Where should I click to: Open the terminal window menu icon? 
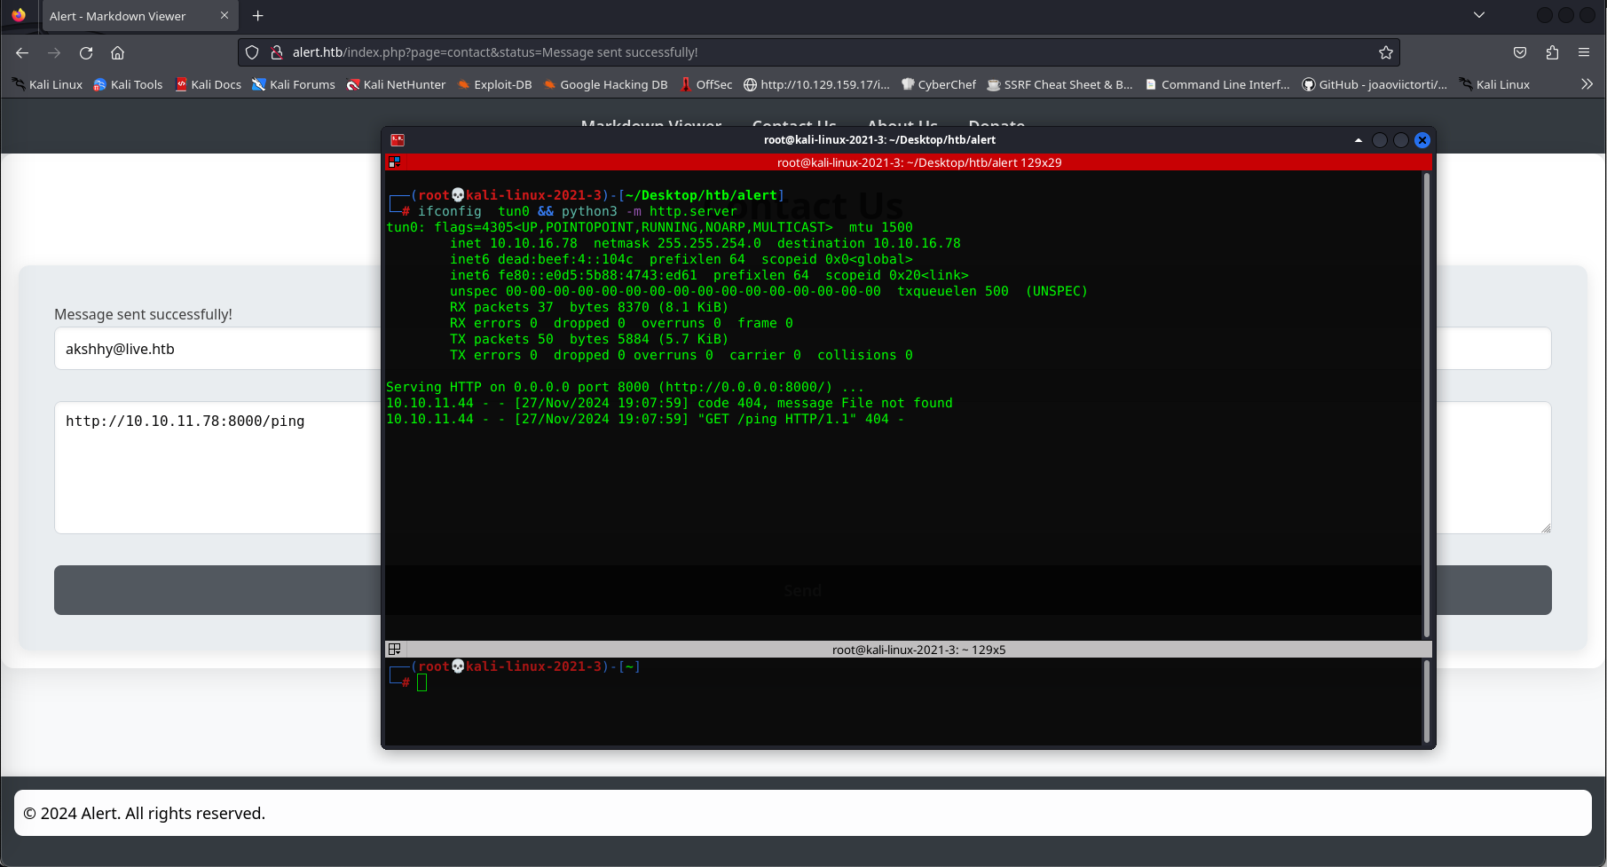pyautogui.click(x=398, y=140)
